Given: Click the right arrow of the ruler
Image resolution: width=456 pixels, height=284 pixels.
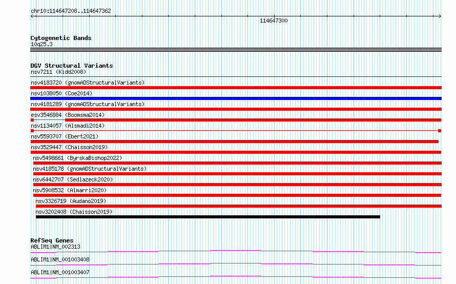Looking at the screenshot, I should [x=440, y=16].
